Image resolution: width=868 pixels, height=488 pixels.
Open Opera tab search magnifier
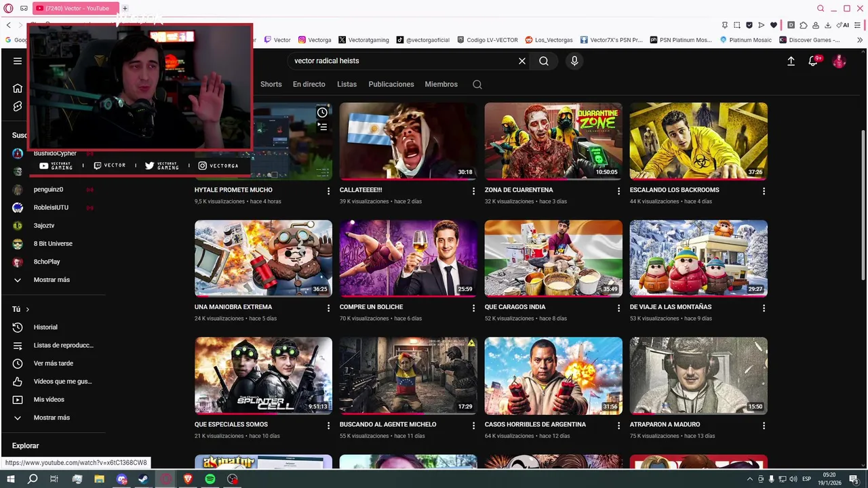(821, 8)
